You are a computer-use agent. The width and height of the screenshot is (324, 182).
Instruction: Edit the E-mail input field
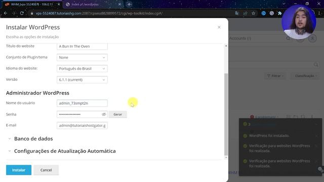coord(82,125)
